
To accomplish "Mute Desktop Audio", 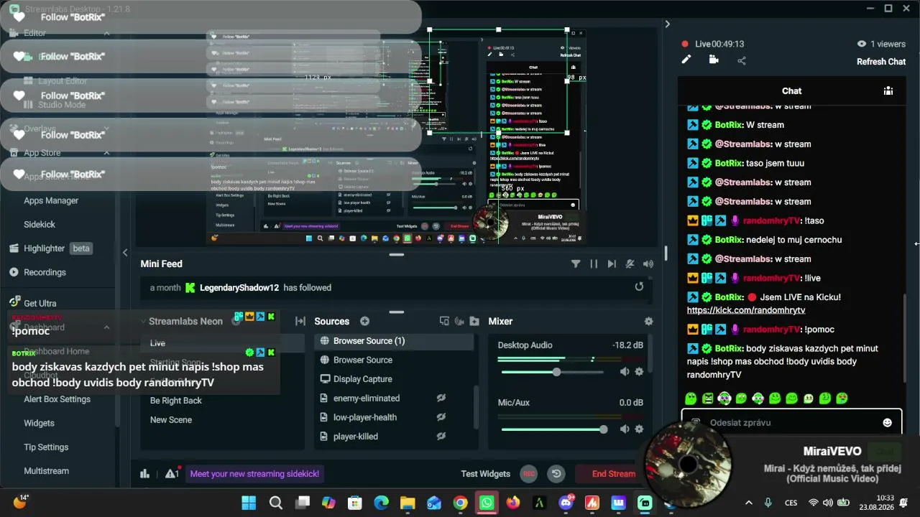I will (x=624, y=371).
